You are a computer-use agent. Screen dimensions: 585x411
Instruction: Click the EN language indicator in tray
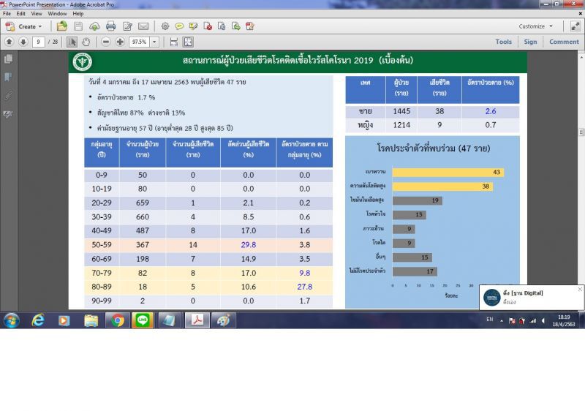point(489,320)
